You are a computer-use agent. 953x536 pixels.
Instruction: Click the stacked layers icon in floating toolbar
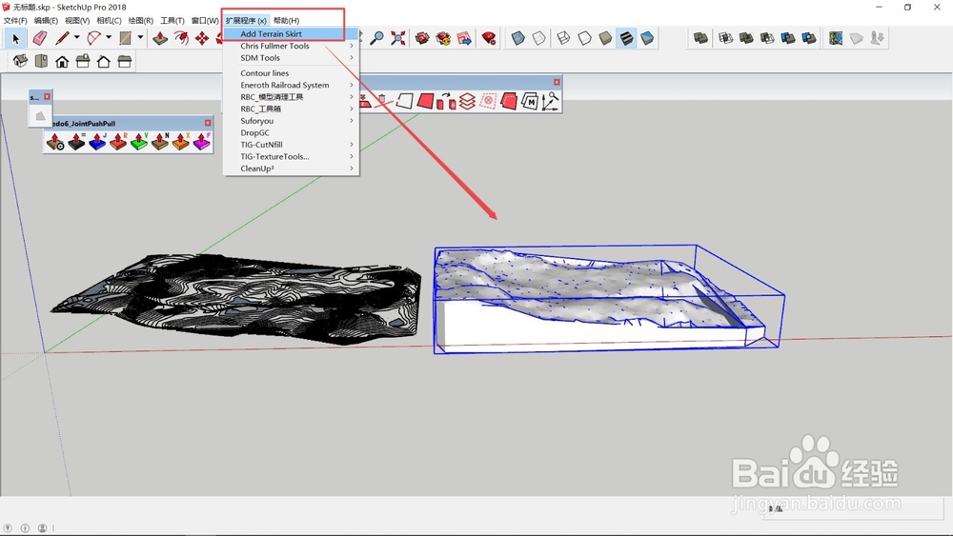pyautogui.click(x=467, y=101)
